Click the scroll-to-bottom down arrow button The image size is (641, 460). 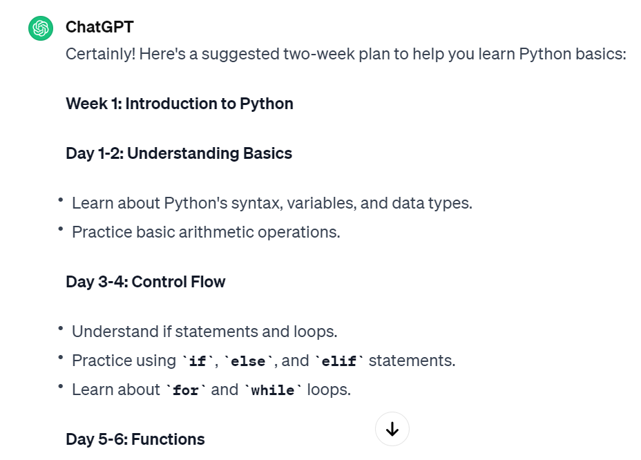[x=392, y=429]
